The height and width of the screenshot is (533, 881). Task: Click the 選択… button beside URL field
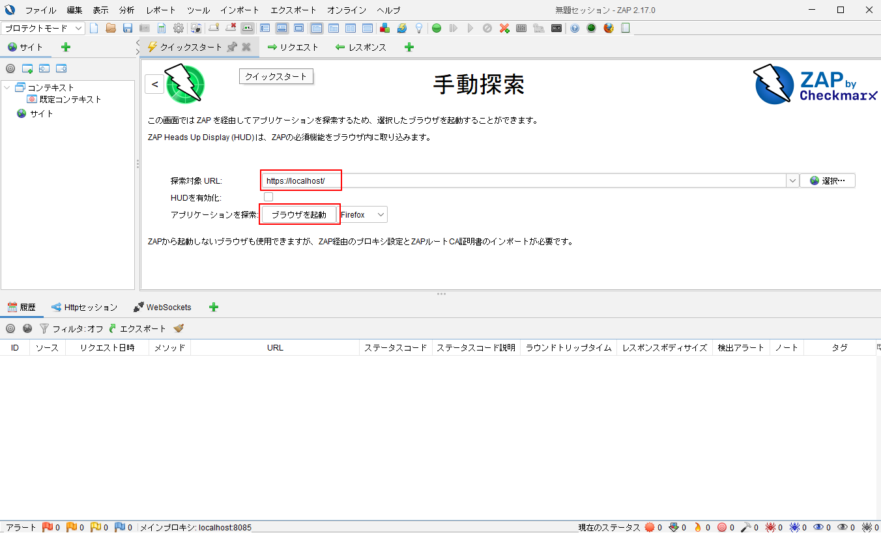click(x=828, y=180)
